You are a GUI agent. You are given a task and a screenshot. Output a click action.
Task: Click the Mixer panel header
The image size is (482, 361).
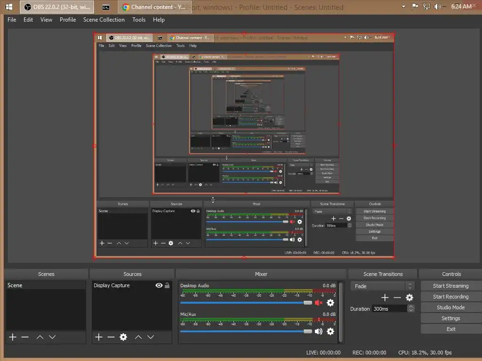(x=261, y=274)
